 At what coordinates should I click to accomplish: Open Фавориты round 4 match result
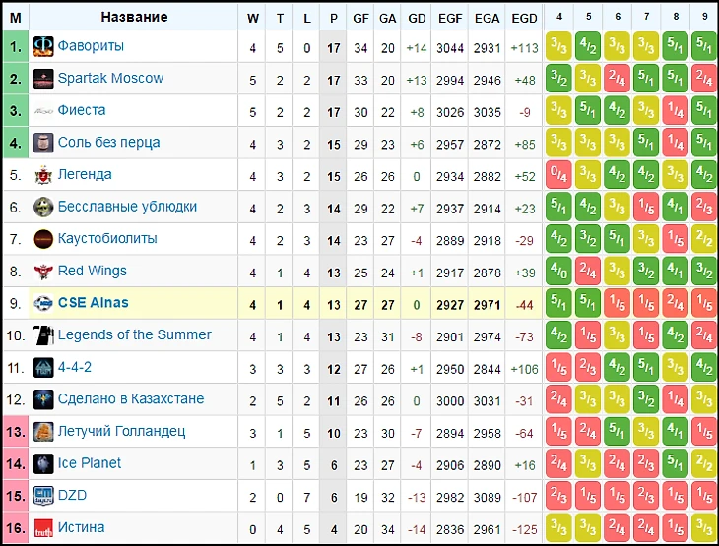tap(559, 46)
